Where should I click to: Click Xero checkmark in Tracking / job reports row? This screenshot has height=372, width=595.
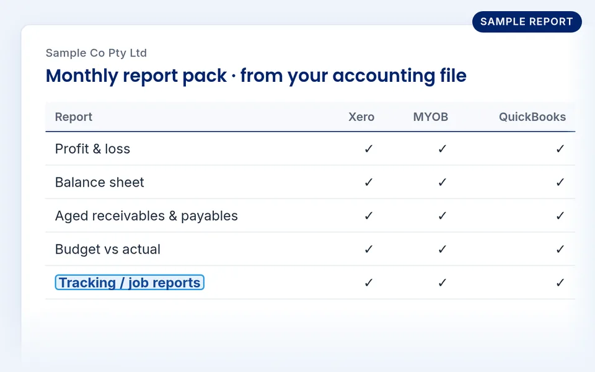(x=369, y=283)
